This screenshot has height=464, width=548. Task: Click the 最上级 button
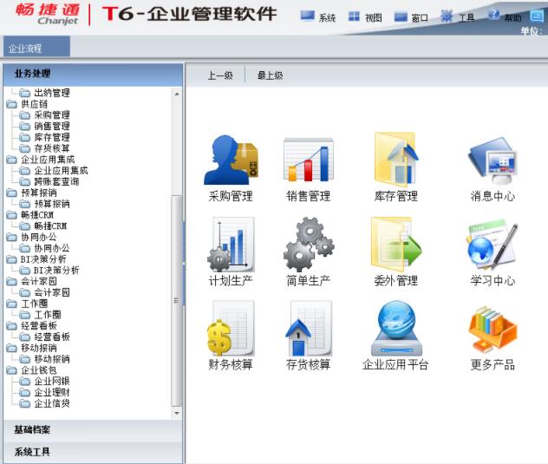pyautogui.click(x=271, y=75)
